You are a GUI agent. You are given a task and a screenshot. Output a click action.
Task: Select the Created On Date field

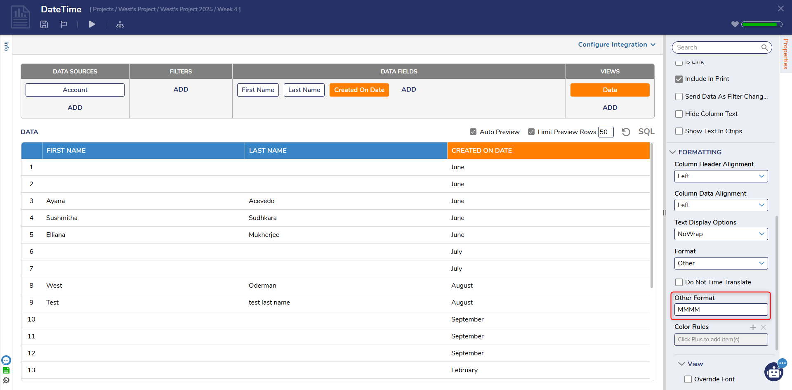click(x=359, y=90)
